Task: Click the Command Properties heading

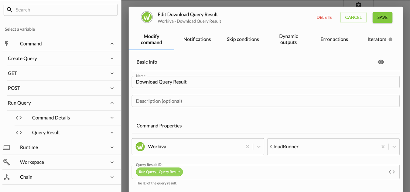Action: click(x=159, y=126)
